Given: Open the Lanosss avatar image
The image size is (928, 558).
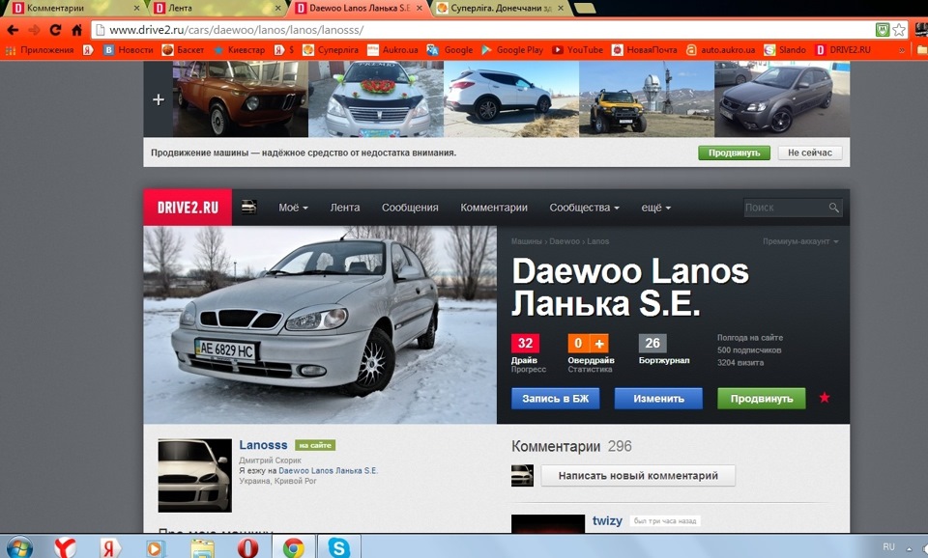Looking at the screenshot, I should point(194,475).
